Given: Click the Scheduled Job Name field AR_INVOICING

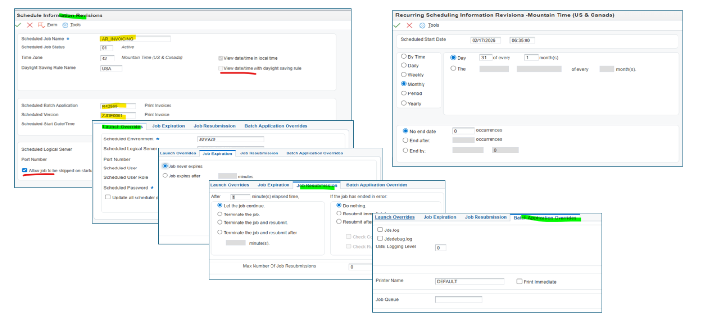Looking at the screenshot, I should coord(135,39).
